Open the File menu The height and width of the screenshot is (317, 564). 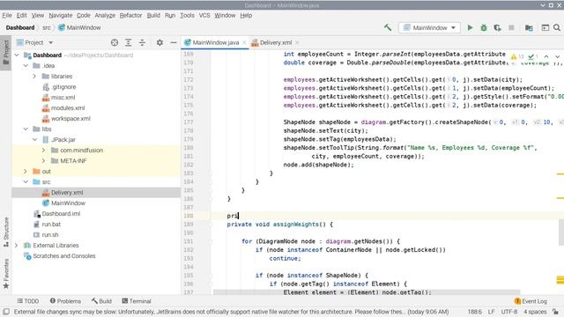[7, 15]
